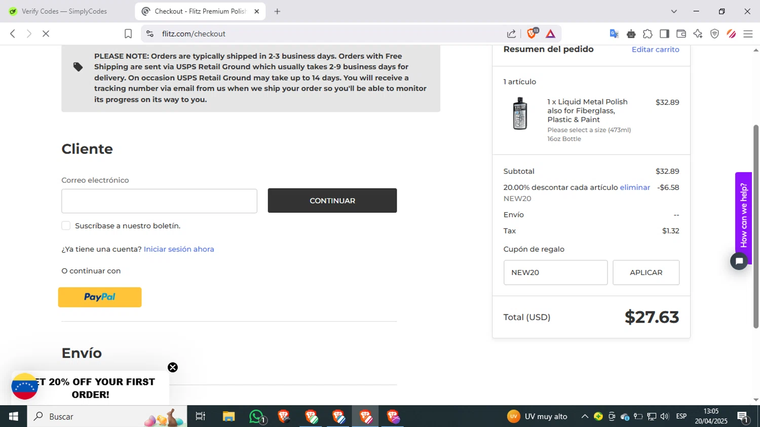Remove discount via eliminar link
Screen dimensions: 760x427
635,187
